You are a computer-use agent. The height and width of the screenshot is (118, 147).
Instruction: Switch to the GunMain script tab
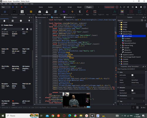[x=56, y=17]
